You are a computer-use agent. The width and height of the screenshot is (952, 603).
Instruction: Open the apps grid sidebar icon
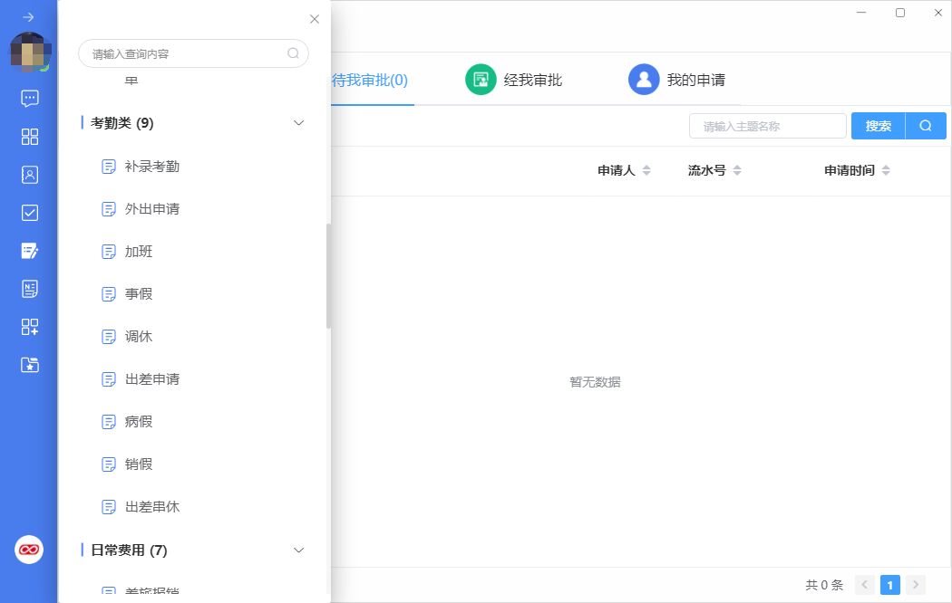tap(29, 137)
